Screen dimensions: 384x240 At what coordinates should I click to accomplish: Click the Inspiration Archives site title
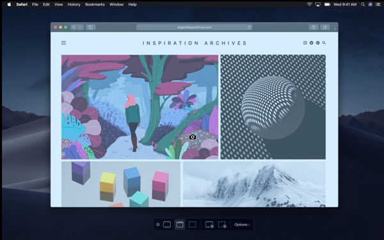(195, 43)
